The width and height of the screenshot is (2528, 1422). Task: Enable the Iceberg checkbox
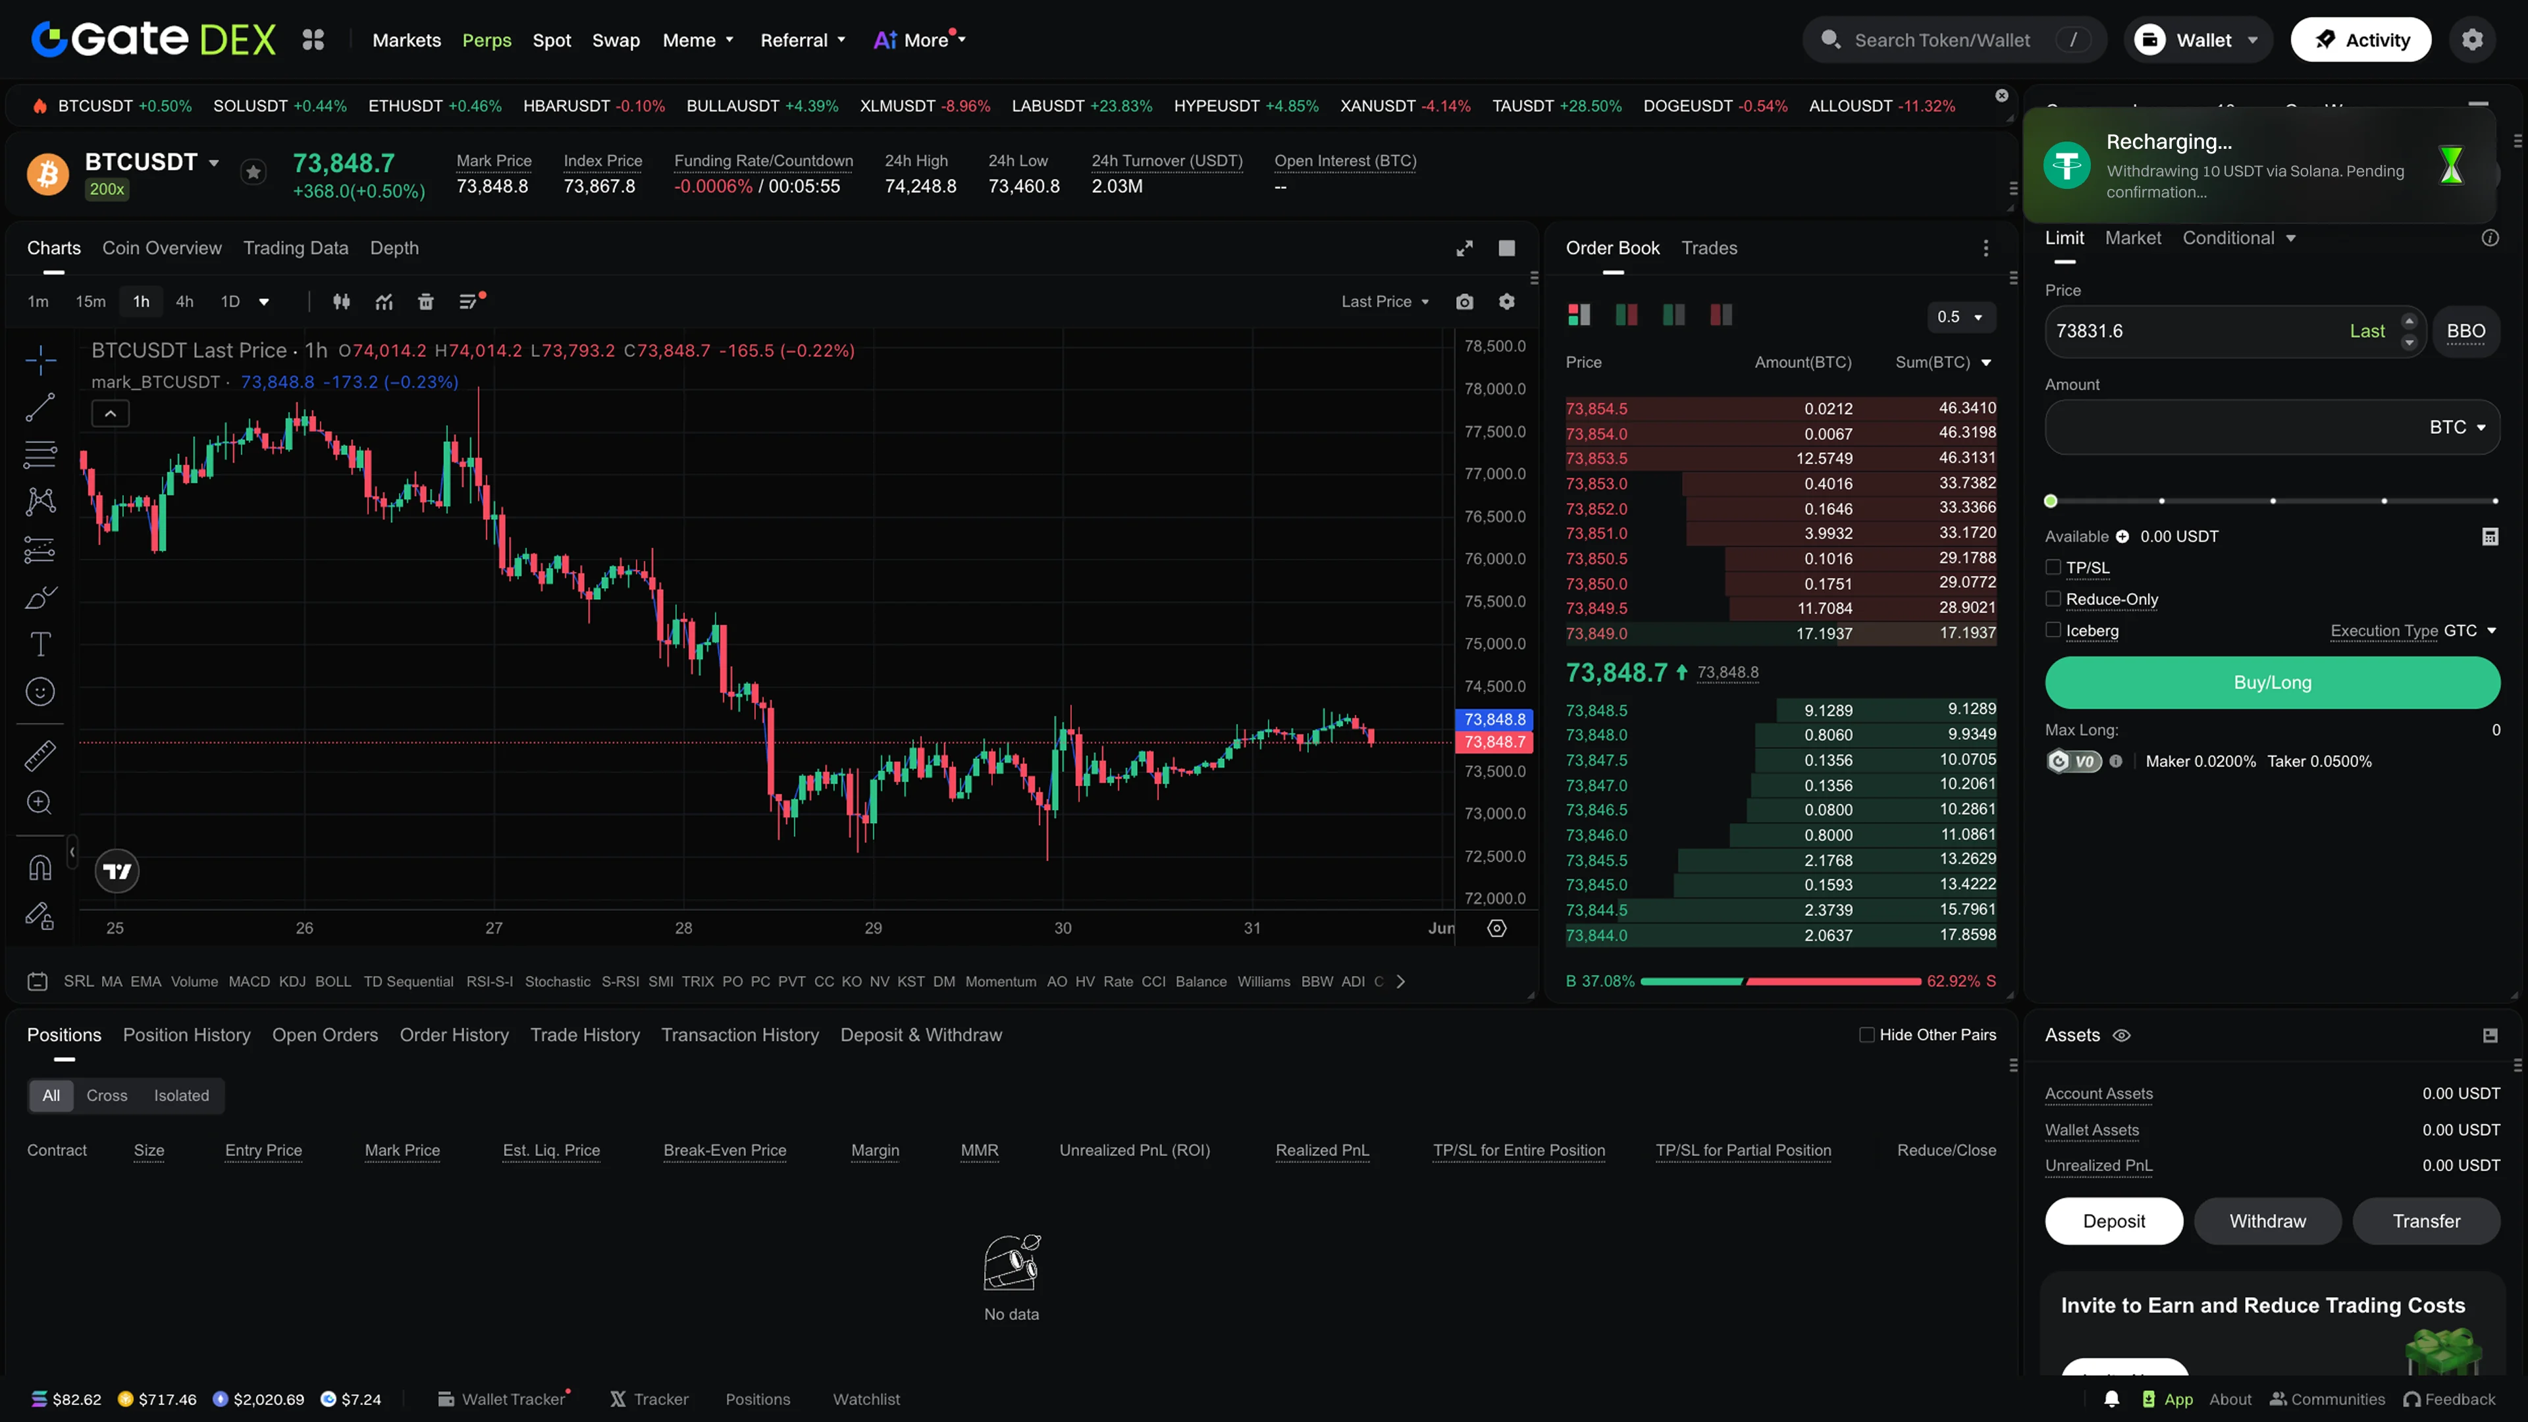[2053, 630]
